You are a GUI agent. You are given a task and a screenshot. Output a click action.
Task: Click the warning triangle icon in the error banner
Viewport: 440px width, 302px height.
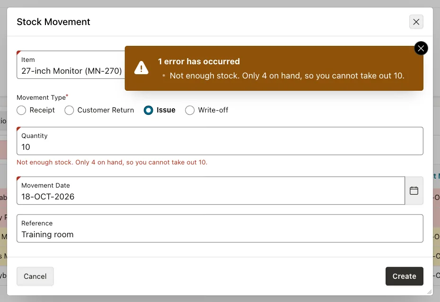[x=141, y=68]
